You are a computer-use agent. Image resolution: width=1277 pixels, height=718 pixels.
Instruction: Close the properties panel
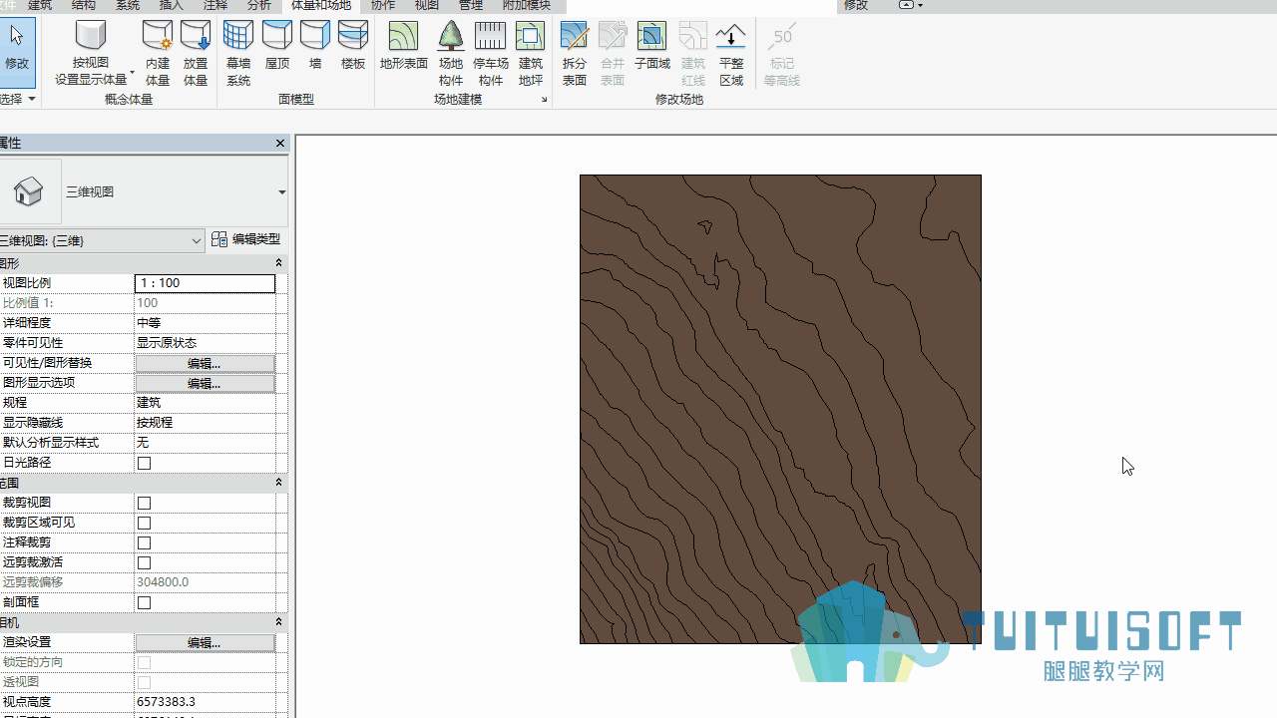pos(280,144)
